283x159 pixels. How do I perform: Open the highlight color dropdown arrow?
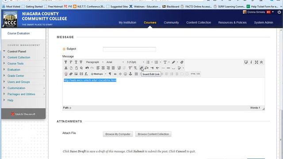177,62
